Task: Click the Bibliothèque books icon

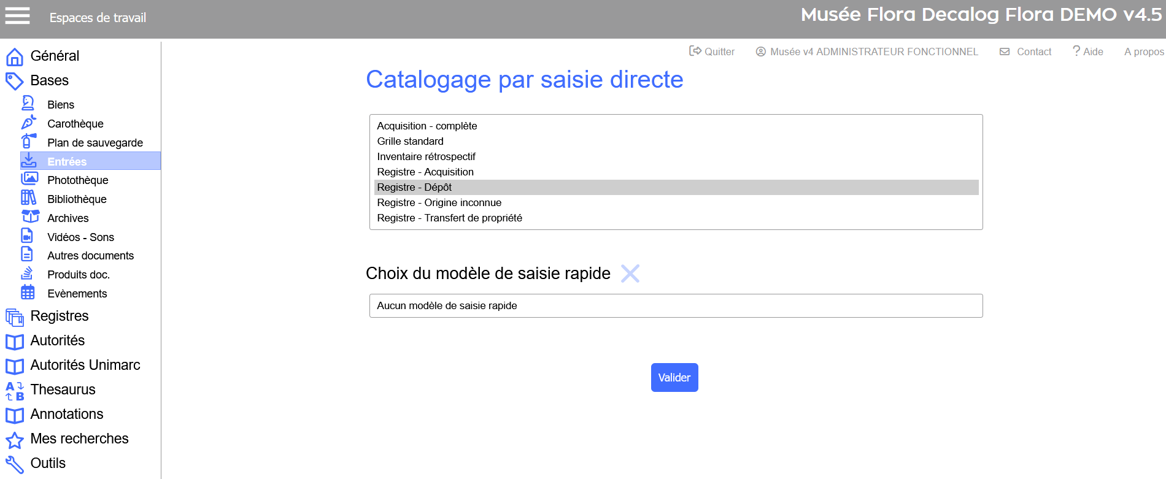Action: pos(28,198)
